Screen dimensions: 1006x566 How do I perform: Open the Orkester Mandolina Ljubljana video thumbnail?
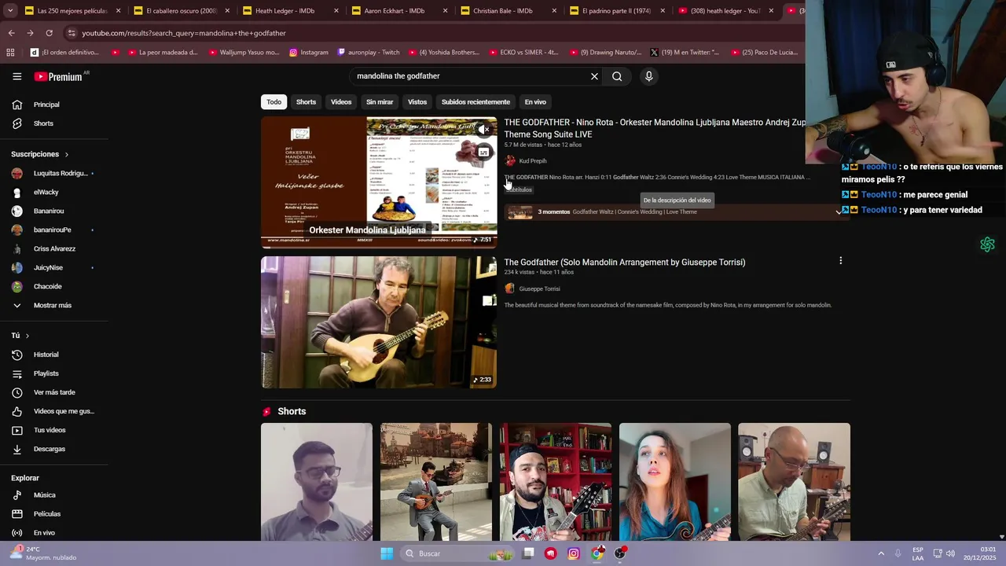pyautogui.click(x=379, y=182)
